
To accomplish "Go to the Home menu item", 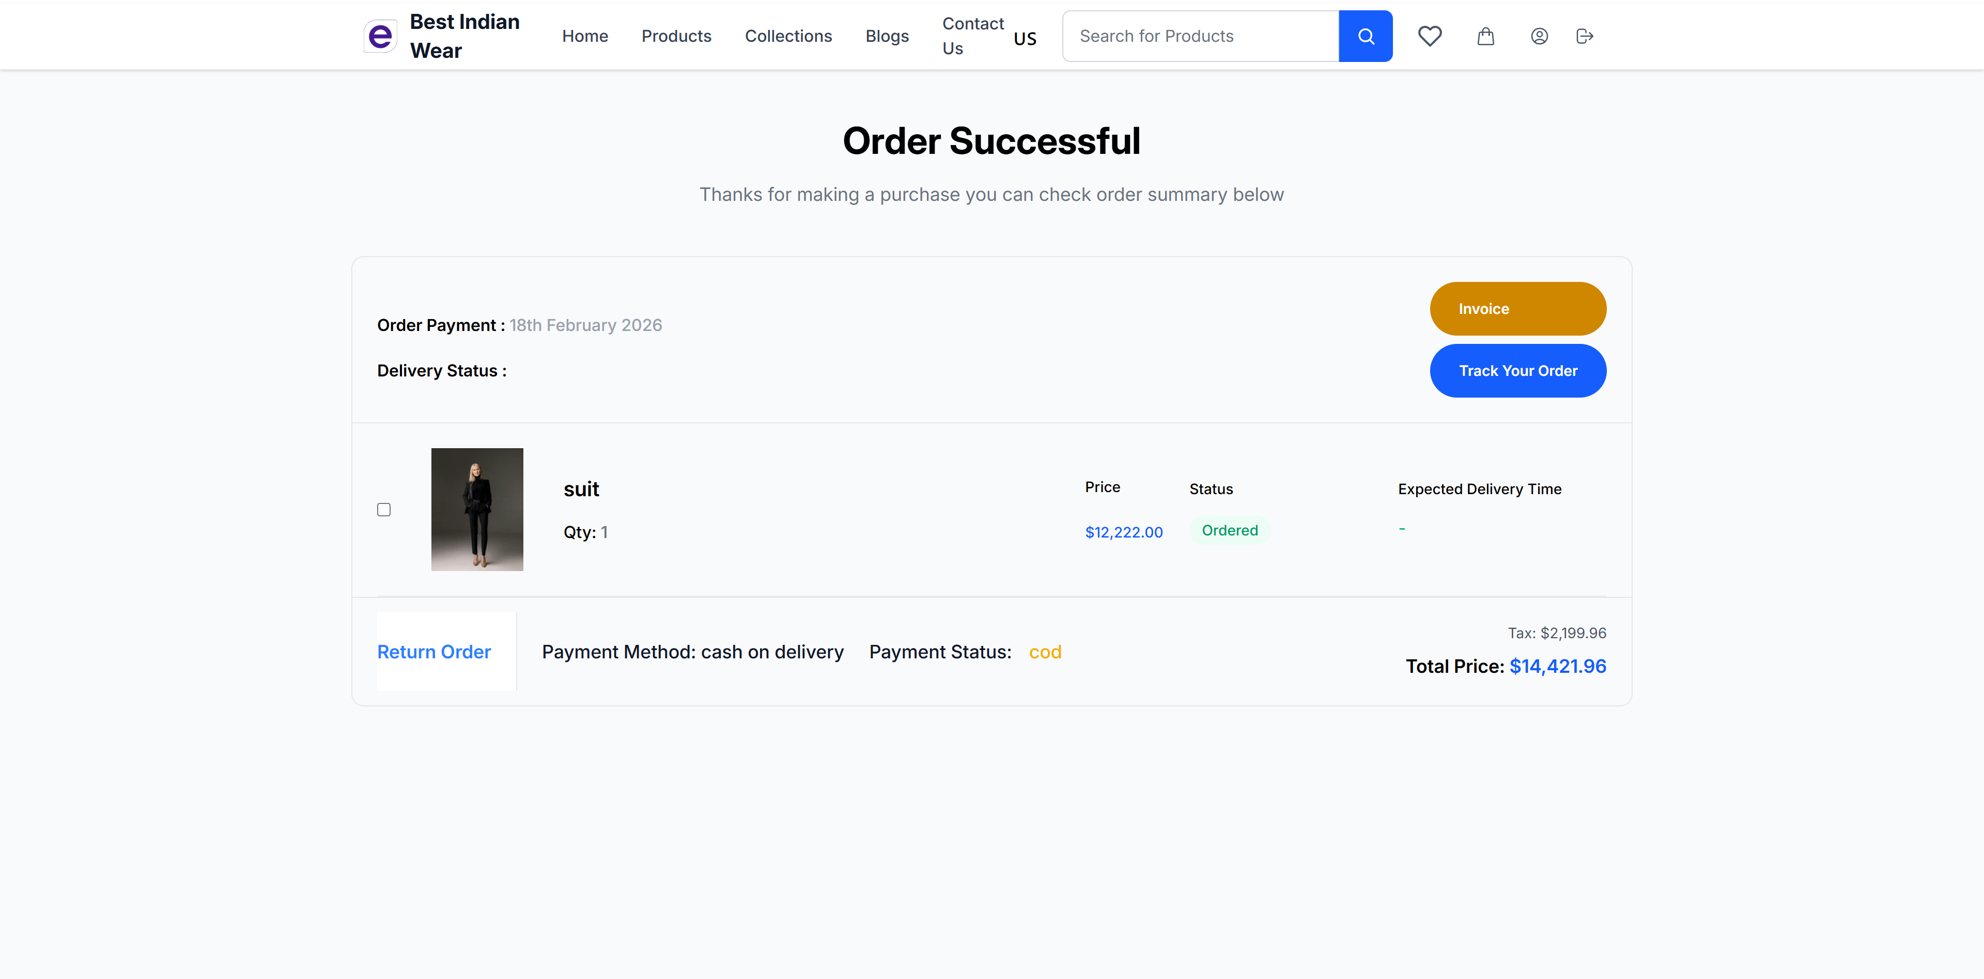I will click(584, 36).
